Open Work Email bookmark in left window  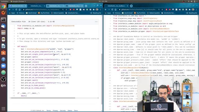coord(31,13)
